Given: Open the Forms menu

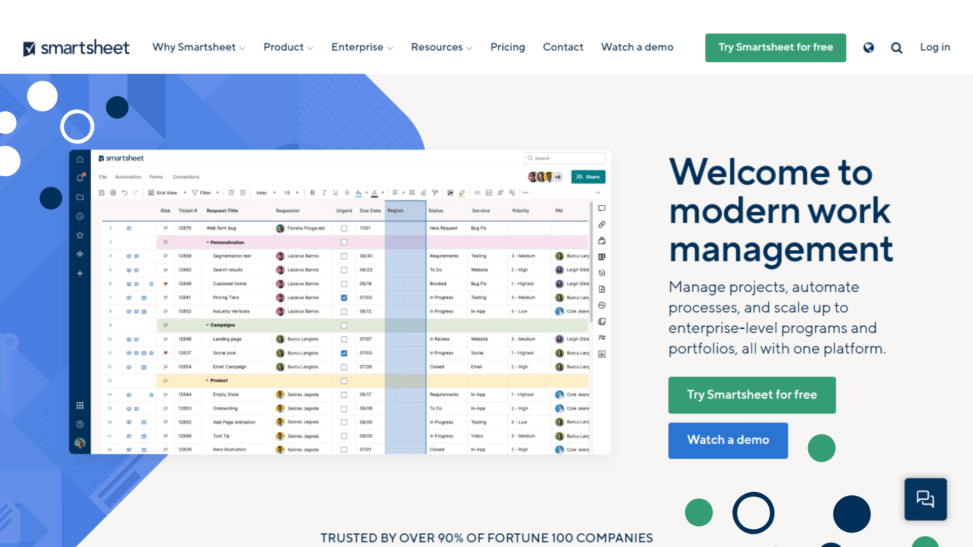Looking at the screenshot, I should (156, 177).
